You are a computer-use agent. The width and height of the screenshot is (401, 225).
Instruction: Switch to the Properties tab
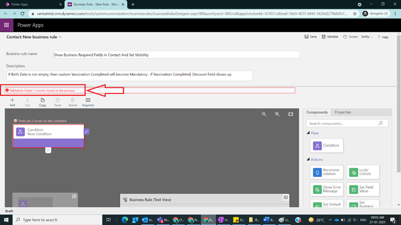point(343,112)
